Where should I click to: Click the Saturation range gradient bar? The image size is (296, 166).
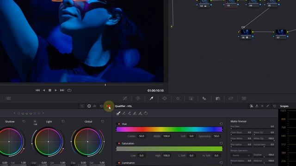[x=169, y=149]
